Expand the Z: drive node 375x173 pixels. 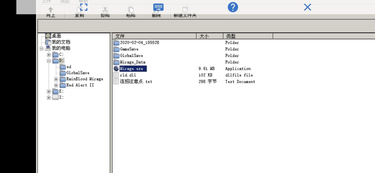(x=49, y=98)
